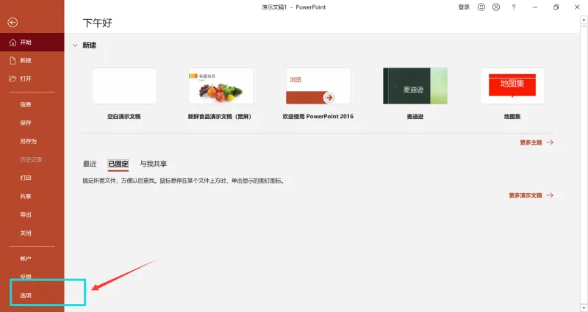The image size is (588, 312).
Task: Click the frowning face feedback icon
Action: pyautogui.click(x=496, y=7)
